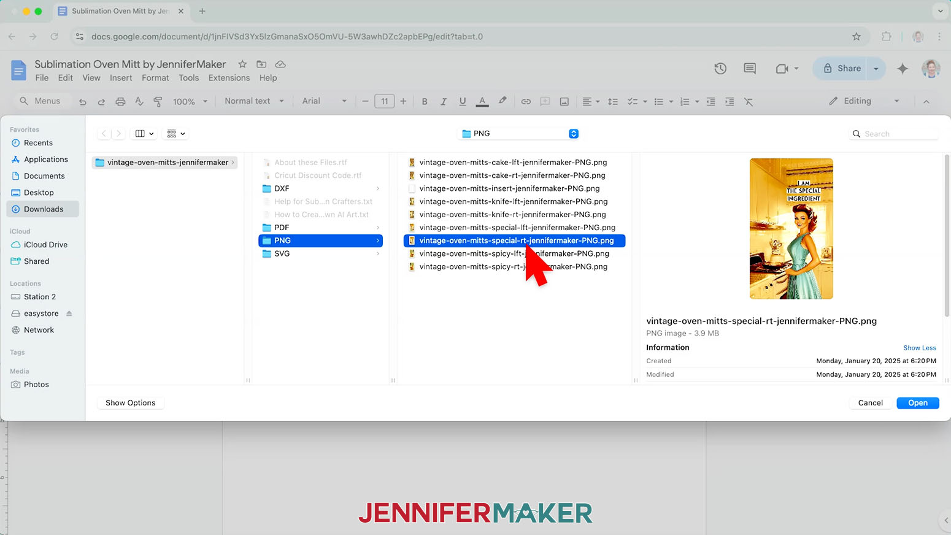Cancel the file dialog
This screenshot has width=951, height=535.
[x=870, y=403]
